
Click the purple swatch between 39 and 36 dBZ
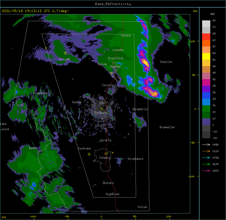click(206, 89)
